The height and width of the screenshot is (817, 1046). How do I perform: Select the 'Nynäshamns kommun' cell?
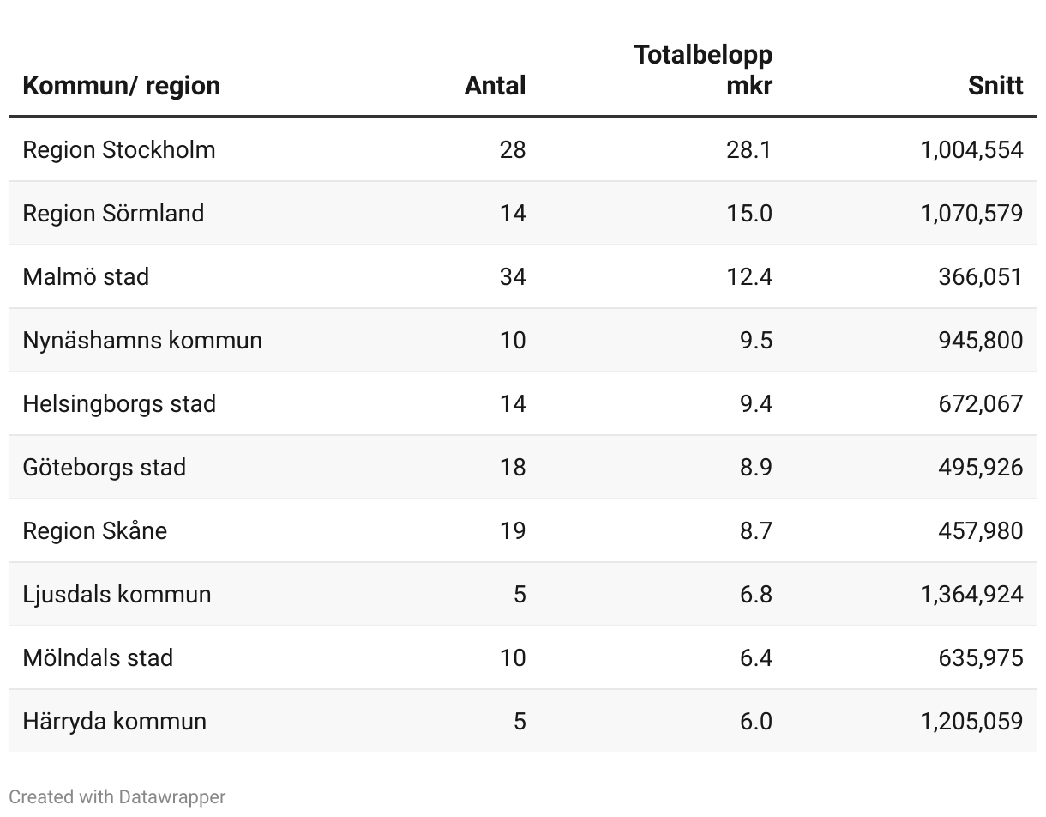pyautogui.click(x=142, y=341)
